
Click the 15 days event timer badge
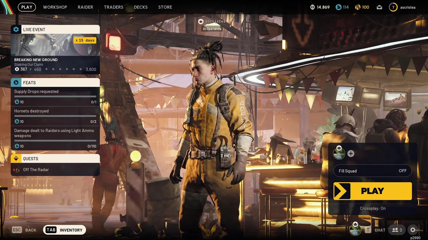point(85,40)
